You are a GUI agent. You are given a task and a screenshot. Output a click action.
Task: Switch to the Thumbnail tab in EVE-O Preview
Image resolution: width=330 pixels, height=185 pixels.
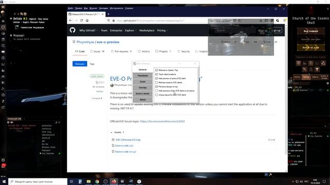coord(142,76)
